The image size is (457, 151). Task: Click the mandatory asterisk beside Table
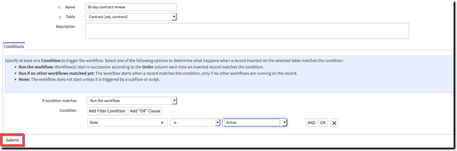coord(60,17)
